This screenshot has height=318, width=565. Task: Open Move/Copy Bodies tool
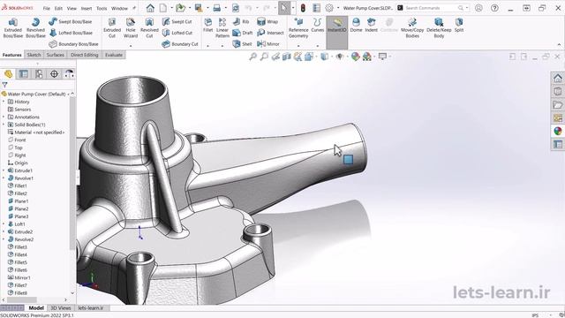412,27
